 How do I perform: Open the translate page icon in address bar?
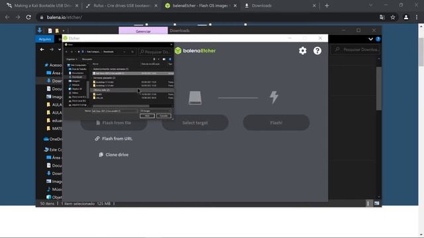382,17
